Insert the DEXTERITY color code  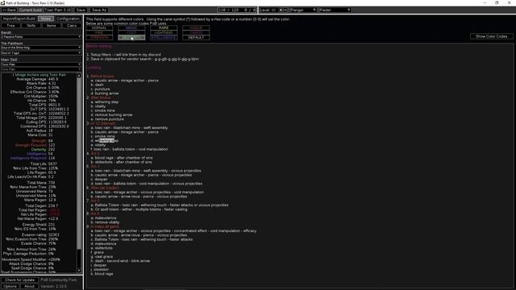coord(131,38)
